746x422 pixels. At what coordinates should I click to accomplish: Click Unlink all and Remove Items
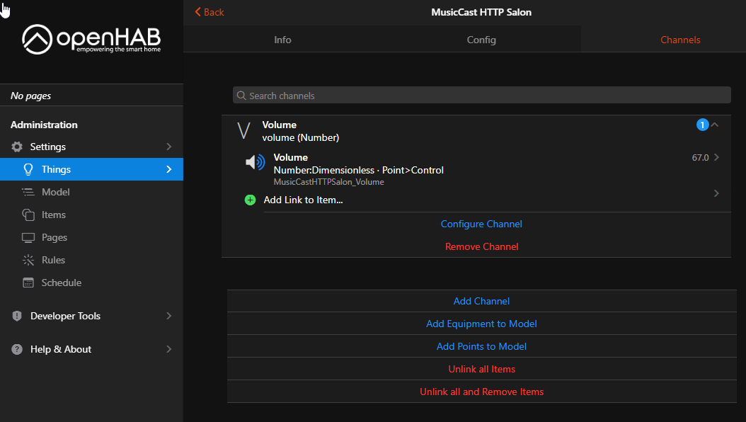click(481, 392)
